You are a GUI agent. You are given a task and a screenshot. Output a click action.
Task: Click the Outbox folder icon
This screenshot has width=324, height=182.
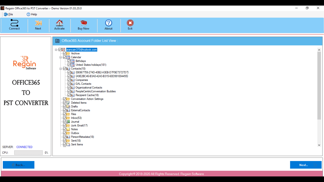click(x=68, y=133)
